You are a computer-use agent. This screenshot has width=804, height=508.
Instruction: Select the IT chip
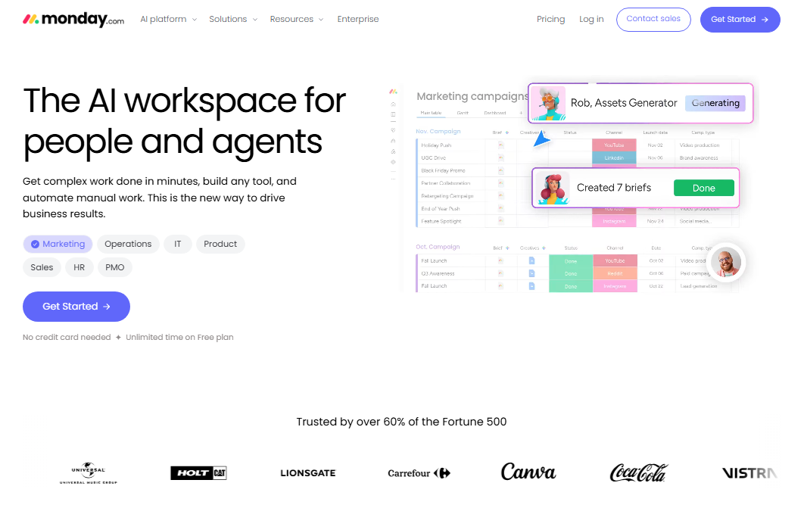pyautogui.click(x=177, y=244)
